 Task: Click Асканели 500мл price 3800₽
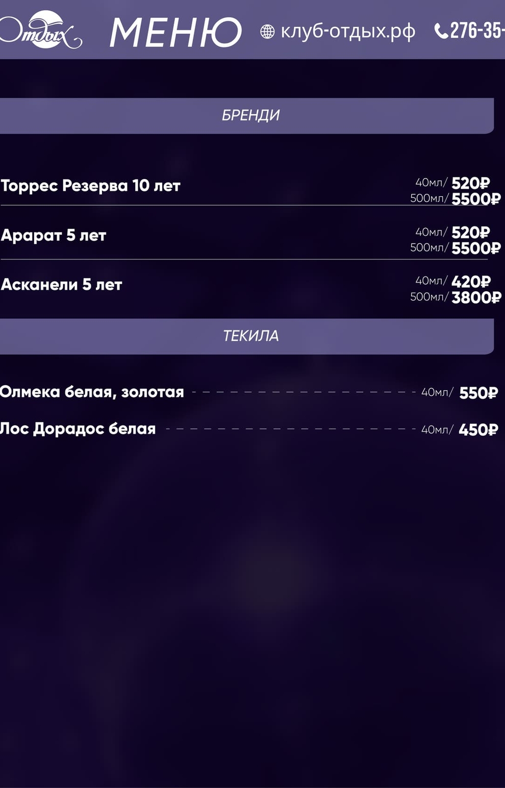pyautogui.click(x=476, y=297)
